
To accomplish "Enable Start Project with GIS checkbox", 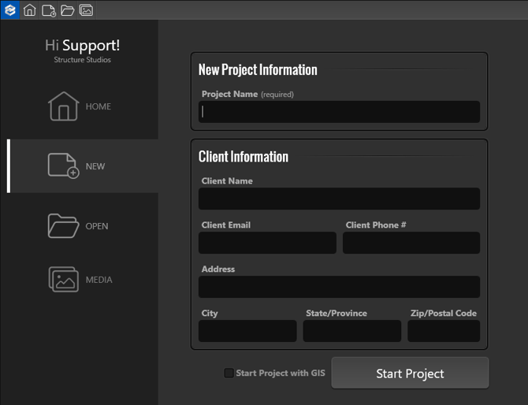I will tap(229, 373).
